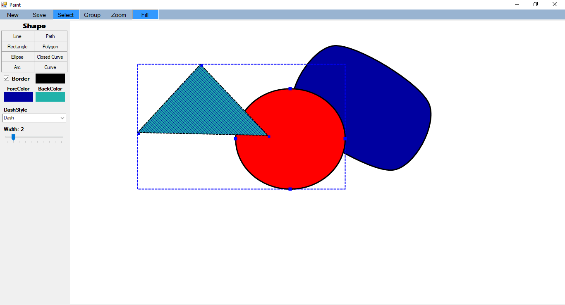Pick the Rectangle shape tool
This screenshot has width=565, height=305.
(x=17, y=47)
